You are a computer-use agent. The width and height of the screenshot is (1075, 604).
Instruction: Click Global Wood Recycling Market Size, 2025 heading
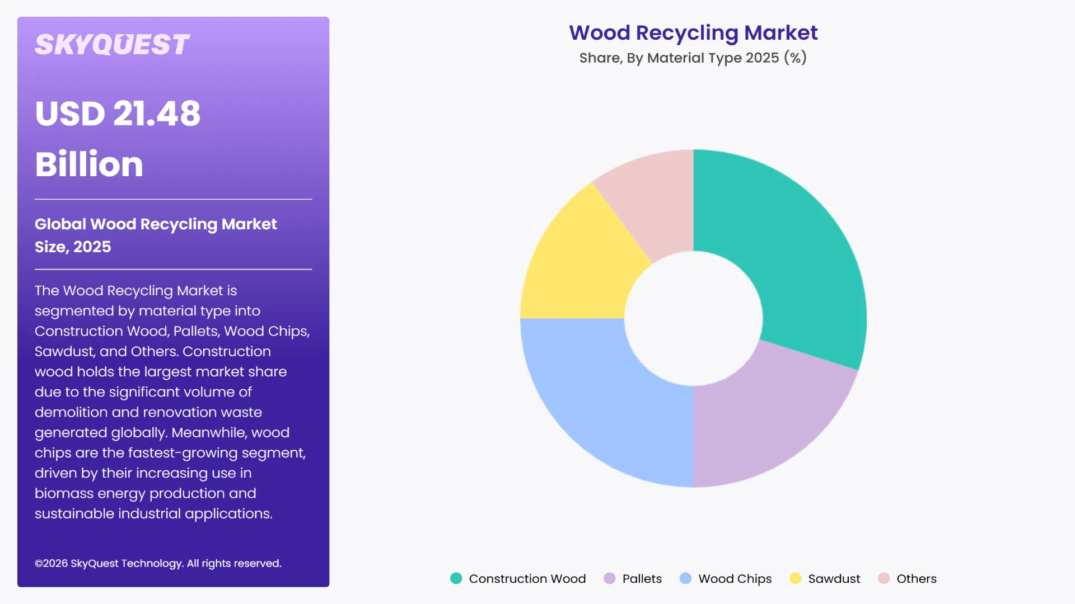tap(156, 235)
